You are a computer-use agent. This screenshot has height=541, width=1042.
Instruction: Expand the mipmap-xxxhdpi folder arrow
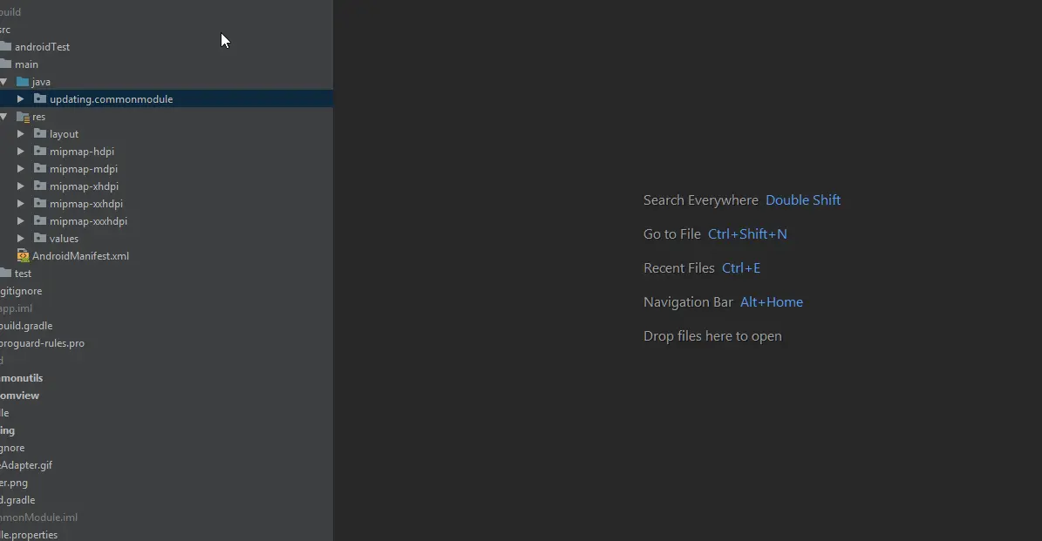21,221
